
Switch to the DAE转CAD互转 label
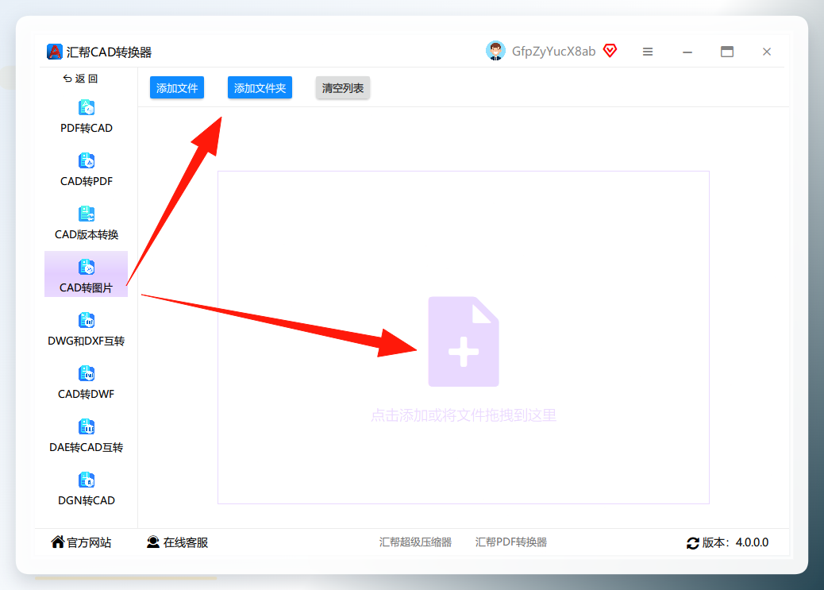[87, 447]
